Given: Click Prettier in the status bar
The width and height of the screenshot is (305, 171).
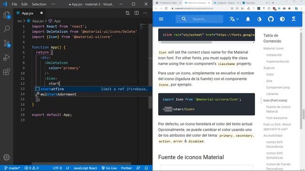Looking at the screenshot, I should click(126, 168).
